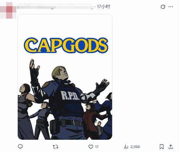Like the post with the heart icon
Screen dimensions: 179x152
91,147
